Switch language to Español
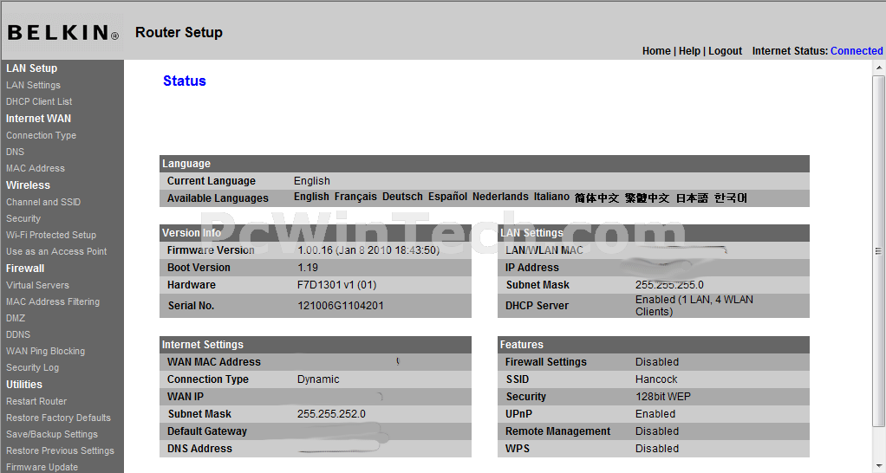The width and height of the screenshot is (886, 473). click(x=447, y=197)
